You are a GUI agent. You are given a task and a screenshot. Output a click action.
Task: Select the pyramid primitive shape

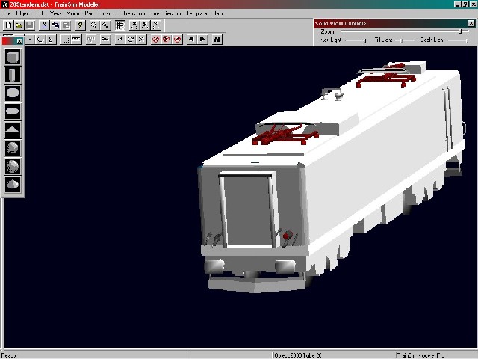point(13,129)
